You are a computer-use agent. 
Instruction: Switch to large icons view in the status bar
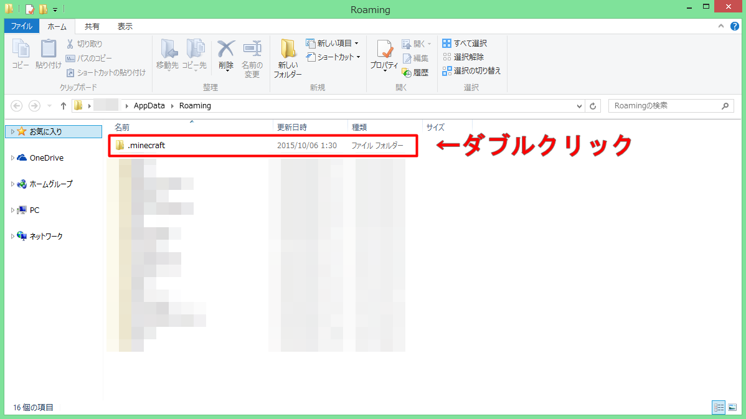(x=733, y=408)
